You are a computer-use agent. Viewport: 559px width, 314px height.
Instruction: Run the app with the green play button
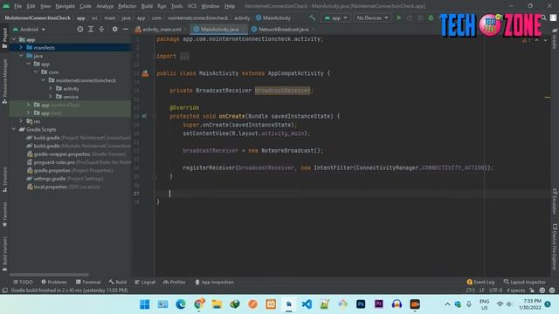[399, 17]
